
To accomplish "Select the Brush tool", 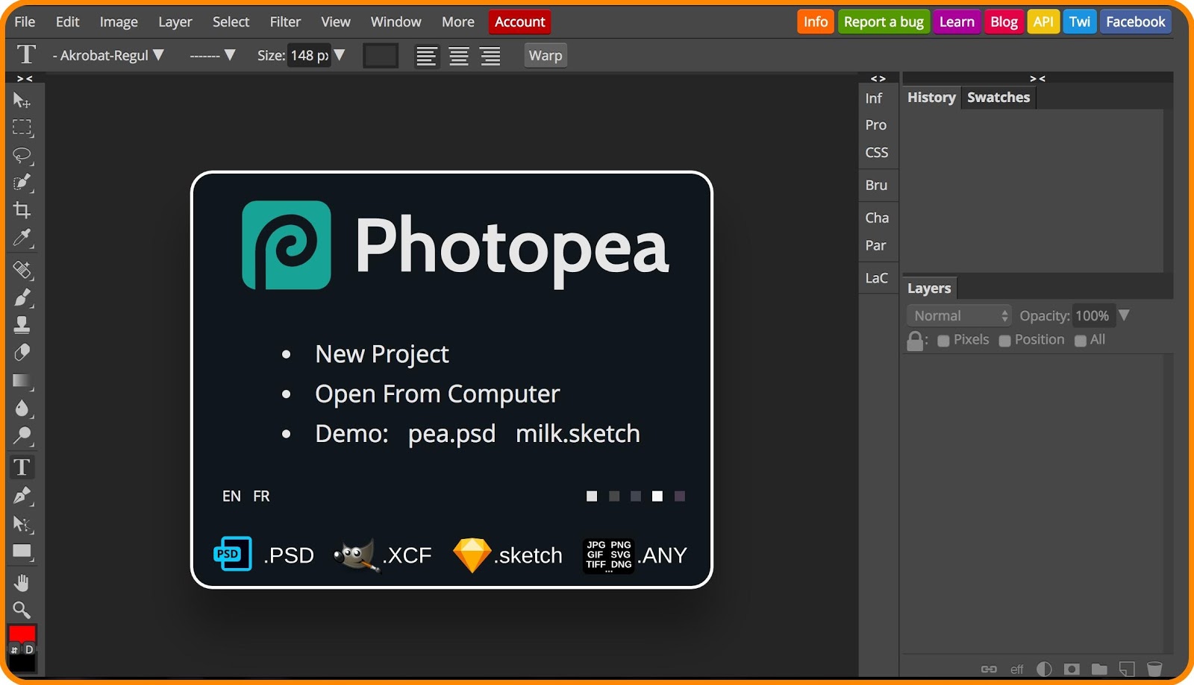I will [22, 297].
